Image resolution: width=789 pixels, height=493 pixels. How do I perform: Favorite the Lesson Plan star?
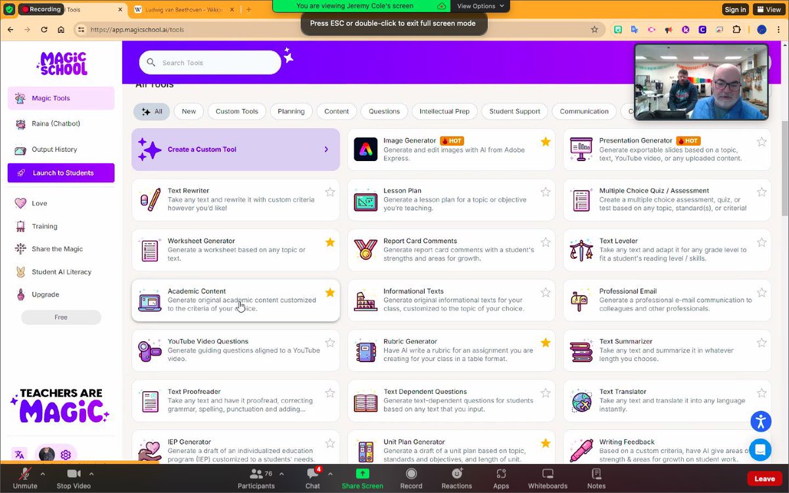[546, 192]
